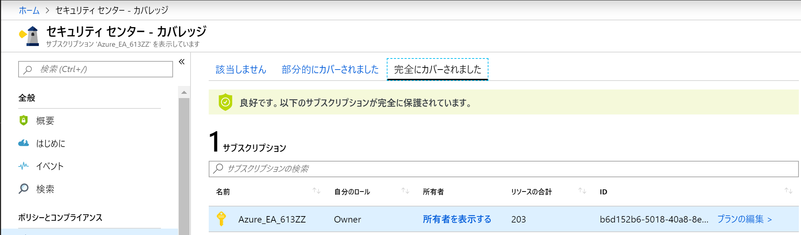Click the left menu scrollbar up arrow

[x=184, y=92]
